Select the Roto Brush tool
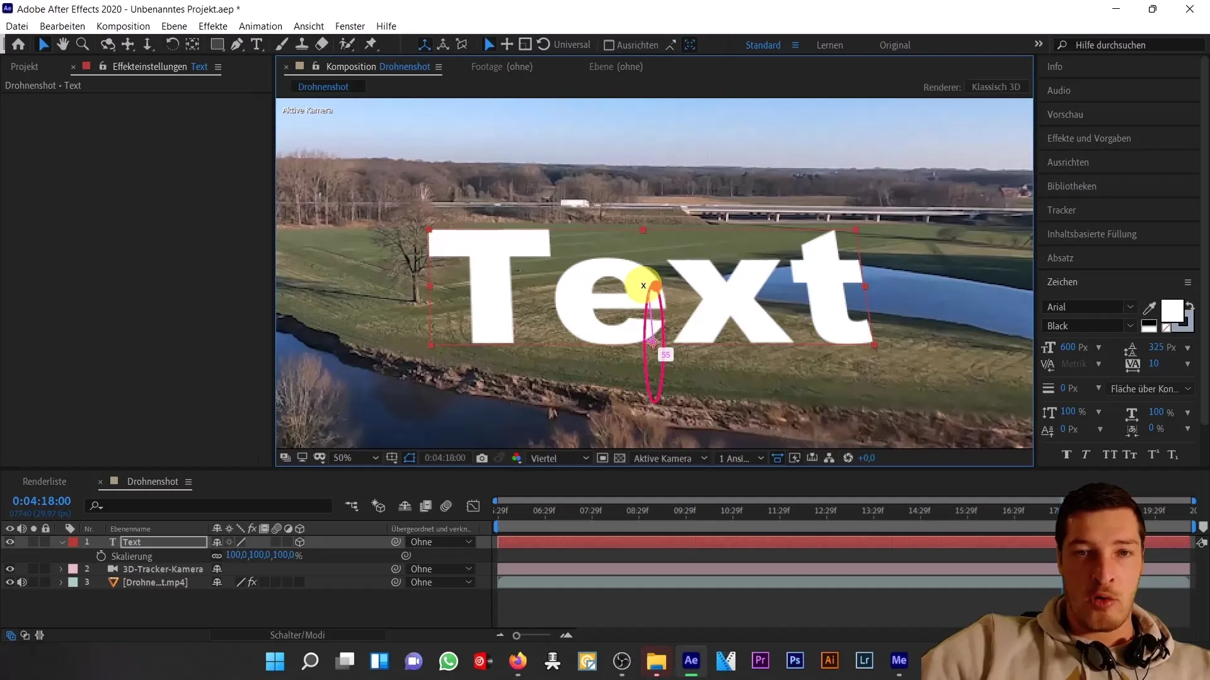 [x=347, y=44]
